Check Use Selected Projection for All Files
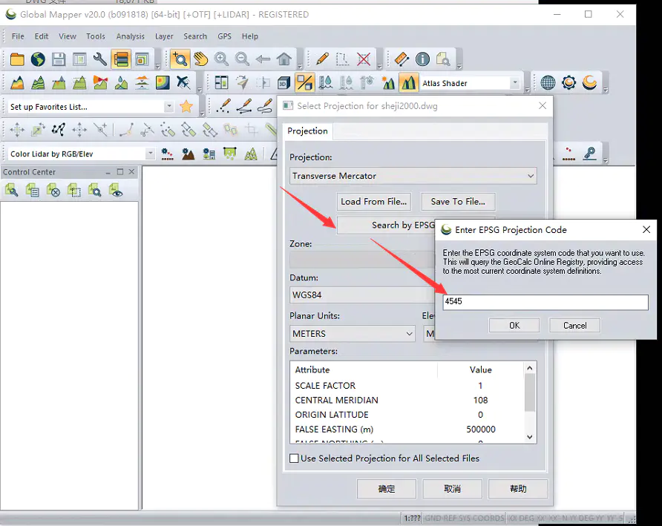Image resolution: width=662 pixels, height=526 pixels. (x=295, y=458)
